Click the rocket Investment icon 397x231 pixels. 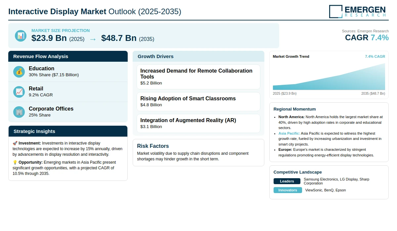pyautogui.click(x=15, y=143)
